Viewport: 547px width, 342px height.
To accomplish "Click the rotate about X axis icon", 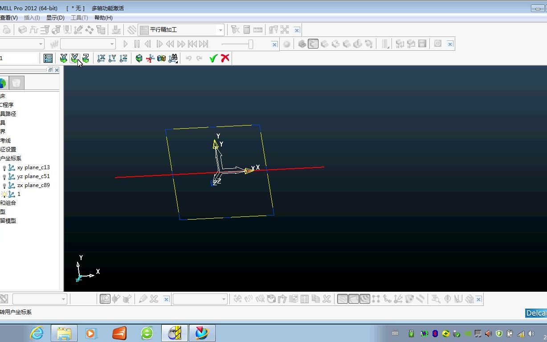I will click(x=64, y=58).
